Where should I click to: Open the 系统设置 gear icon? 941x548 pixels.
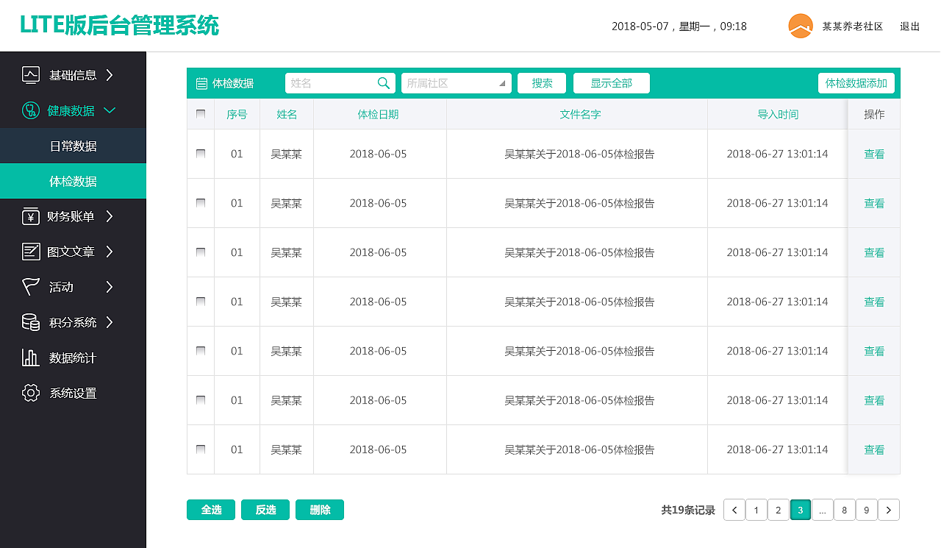click(30, 393)
